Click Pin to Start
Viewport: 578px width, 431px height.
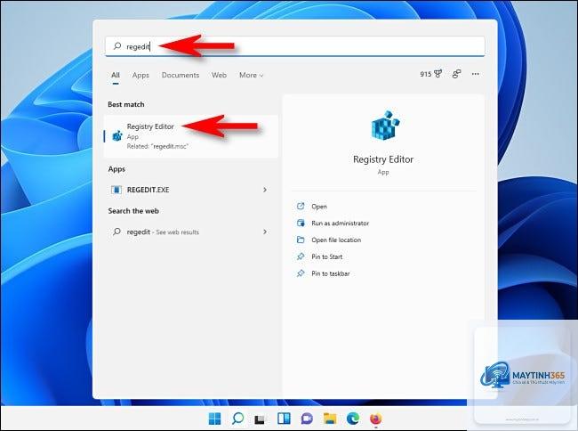pyautogui.click(x=327, y=256)
